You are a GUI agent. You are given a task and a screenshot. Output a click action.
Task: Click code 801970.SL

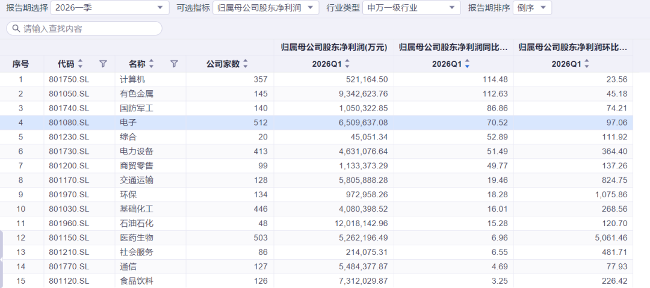[x=69, y=194]
